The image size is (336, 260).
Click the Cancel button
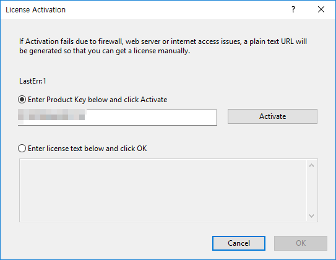[x=239, y=243]
